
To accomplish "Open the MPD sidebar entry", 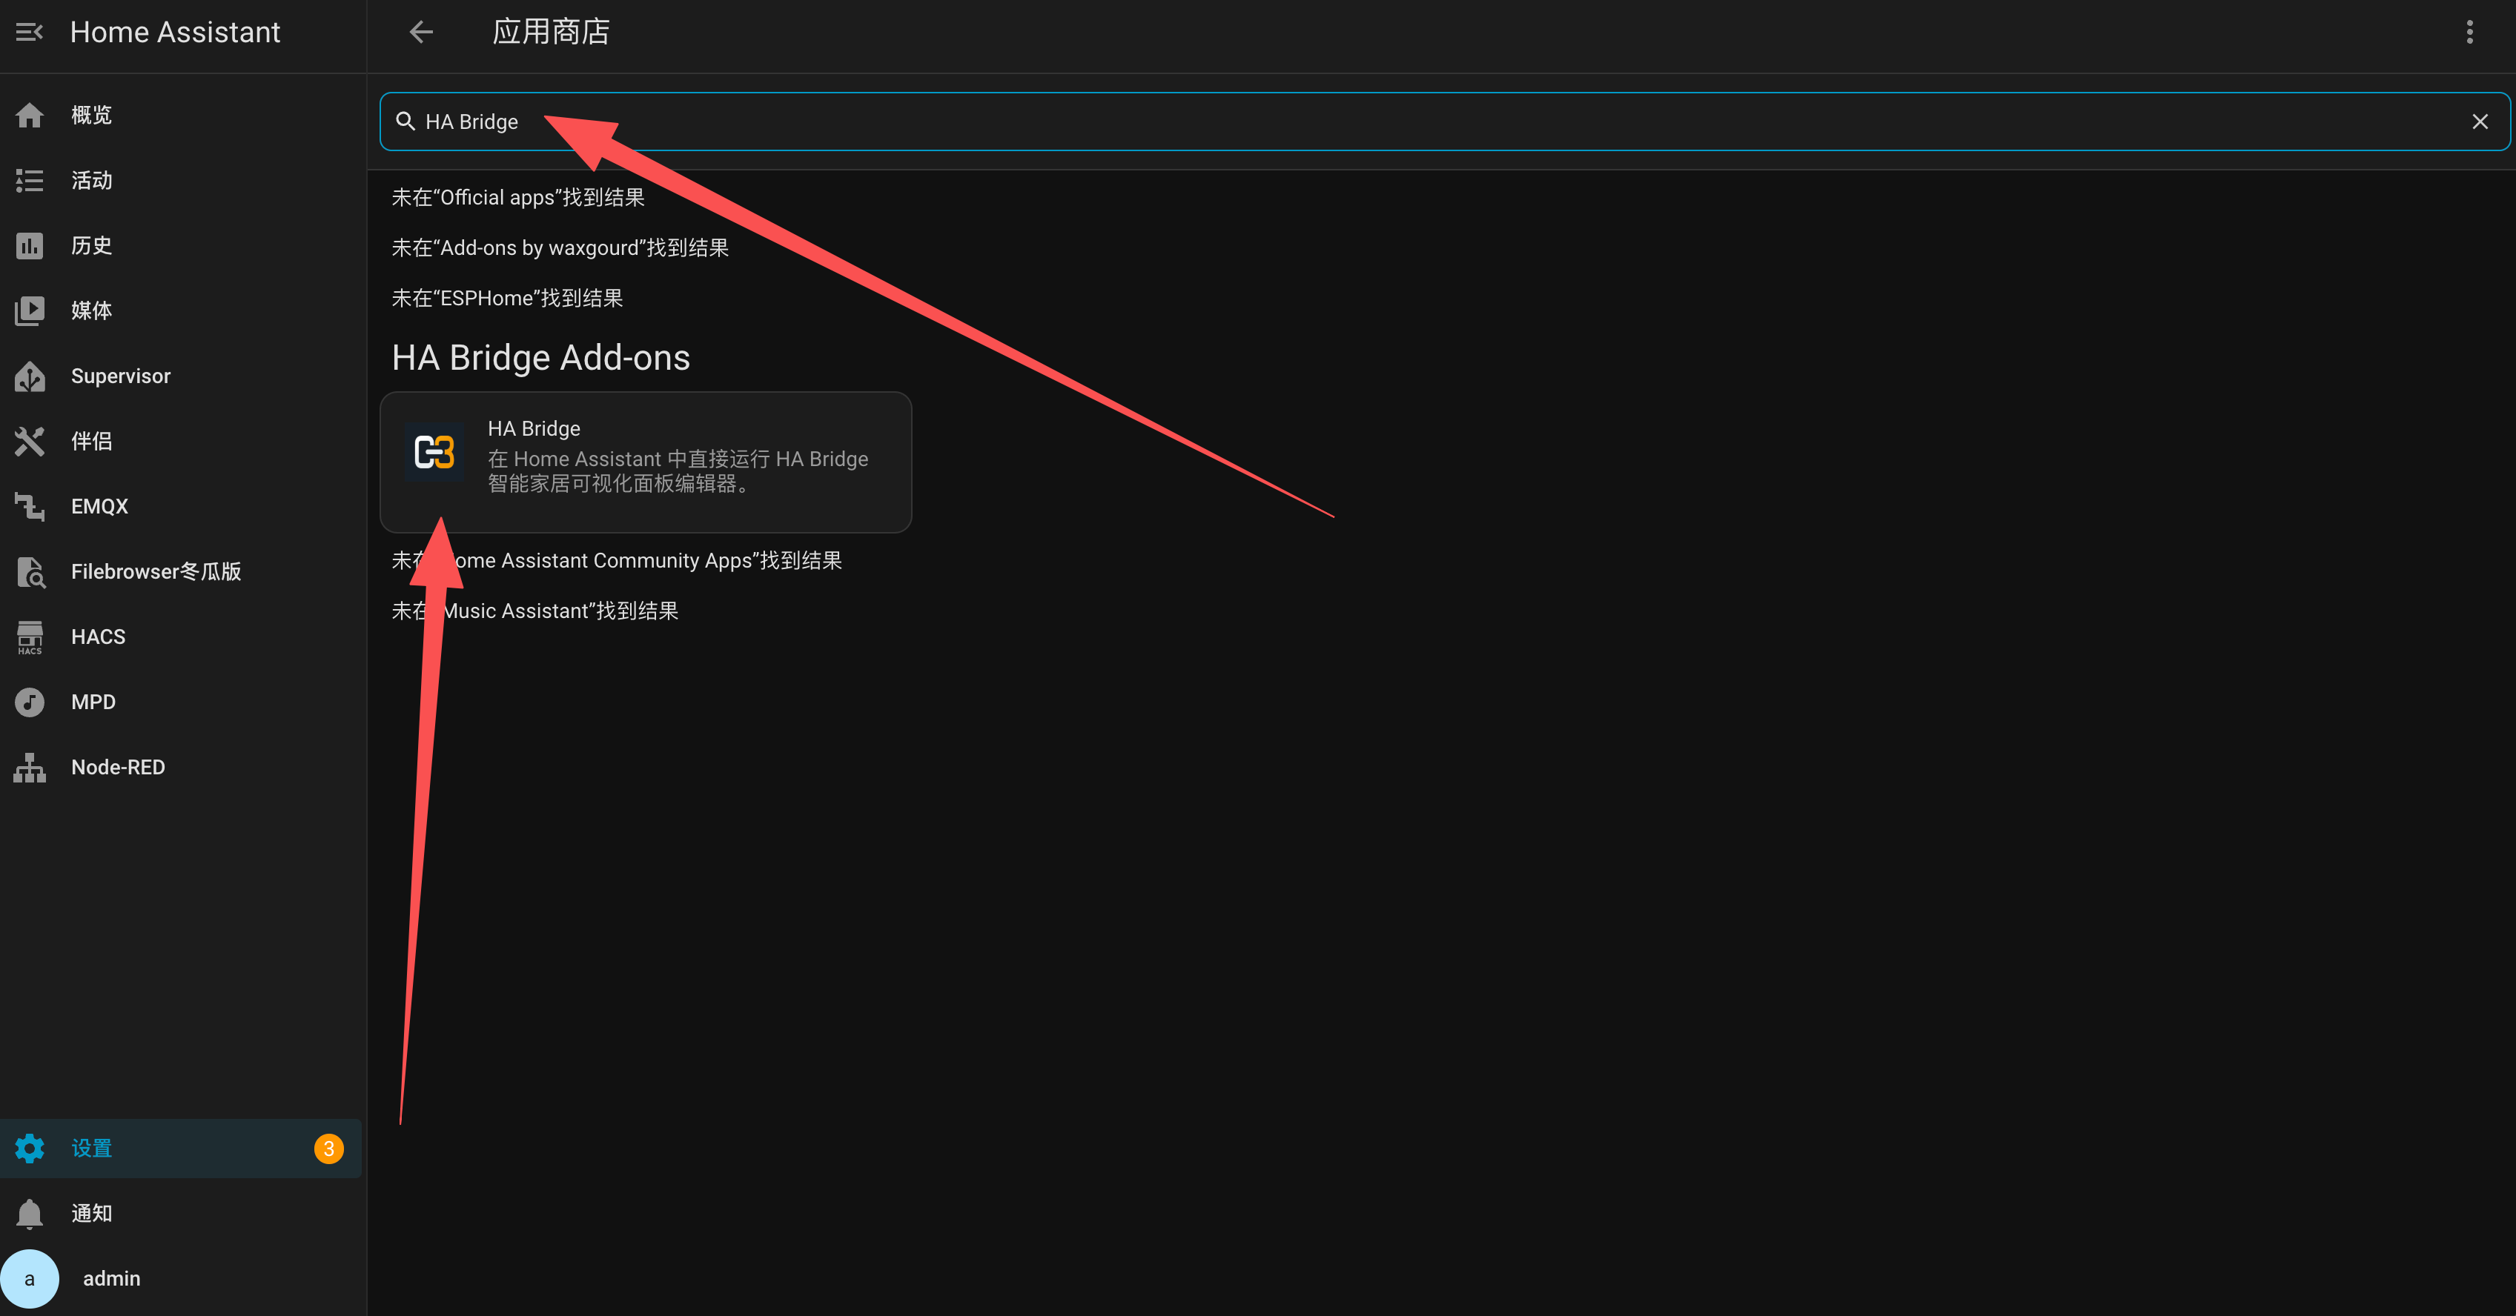I will (x=182, y=702).
